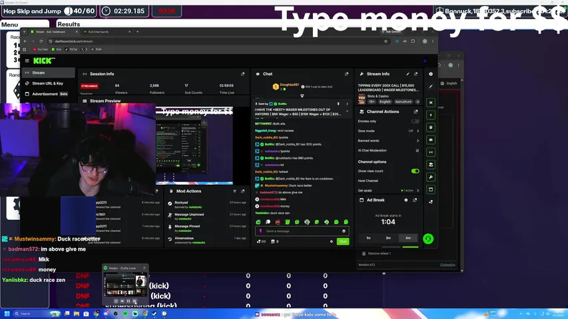This screenshot has width=568, height=319.
Task: Open pinned message options menu
Action: pos(347,104)
